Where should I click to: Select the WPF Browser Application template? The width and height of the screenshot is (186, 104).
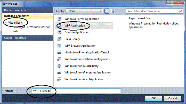click(x=84, y=46)
